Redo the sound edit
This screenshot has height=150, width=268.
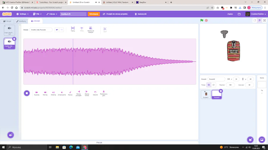click(x=62, y=30)
